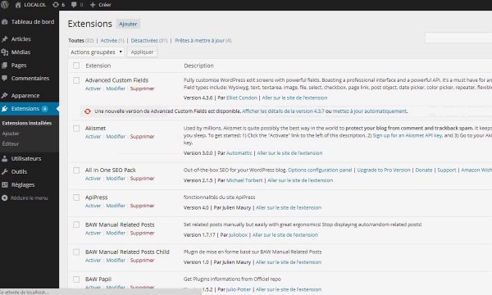
Task: Click Supprimer under Akismet
Action: pos(142,137)
